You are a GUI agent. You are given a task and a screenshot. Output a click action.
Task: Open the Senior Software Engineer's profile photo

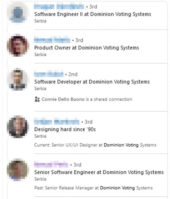pyautogui.click(x=18, y=170)
